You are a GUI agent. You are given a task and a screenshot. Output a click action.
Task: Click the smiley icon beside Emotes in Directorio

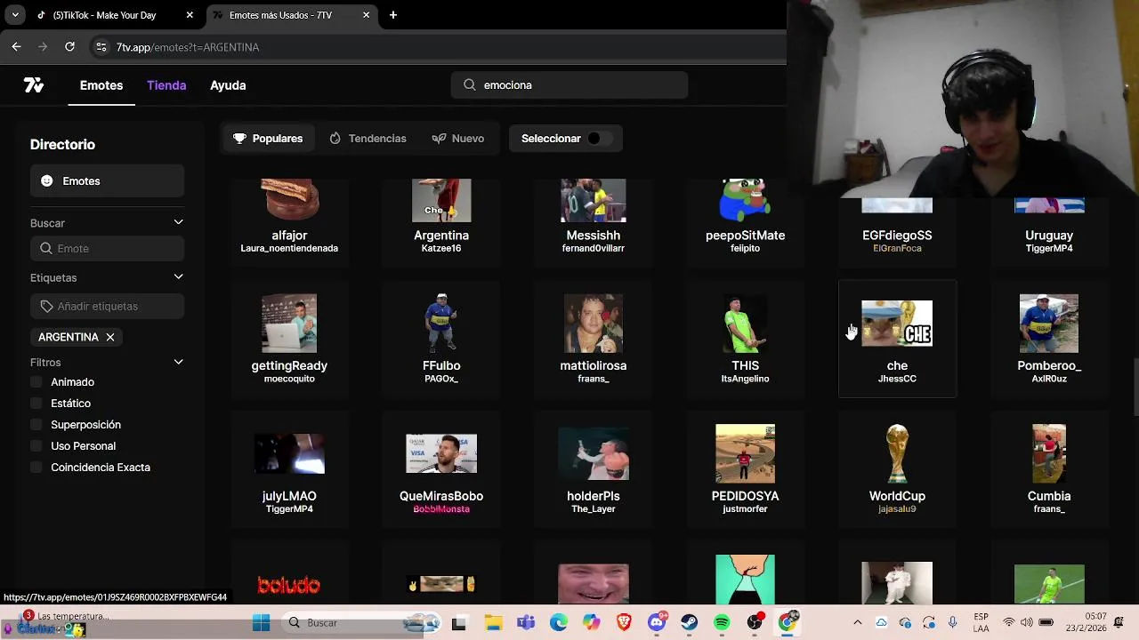coord(47,181)
